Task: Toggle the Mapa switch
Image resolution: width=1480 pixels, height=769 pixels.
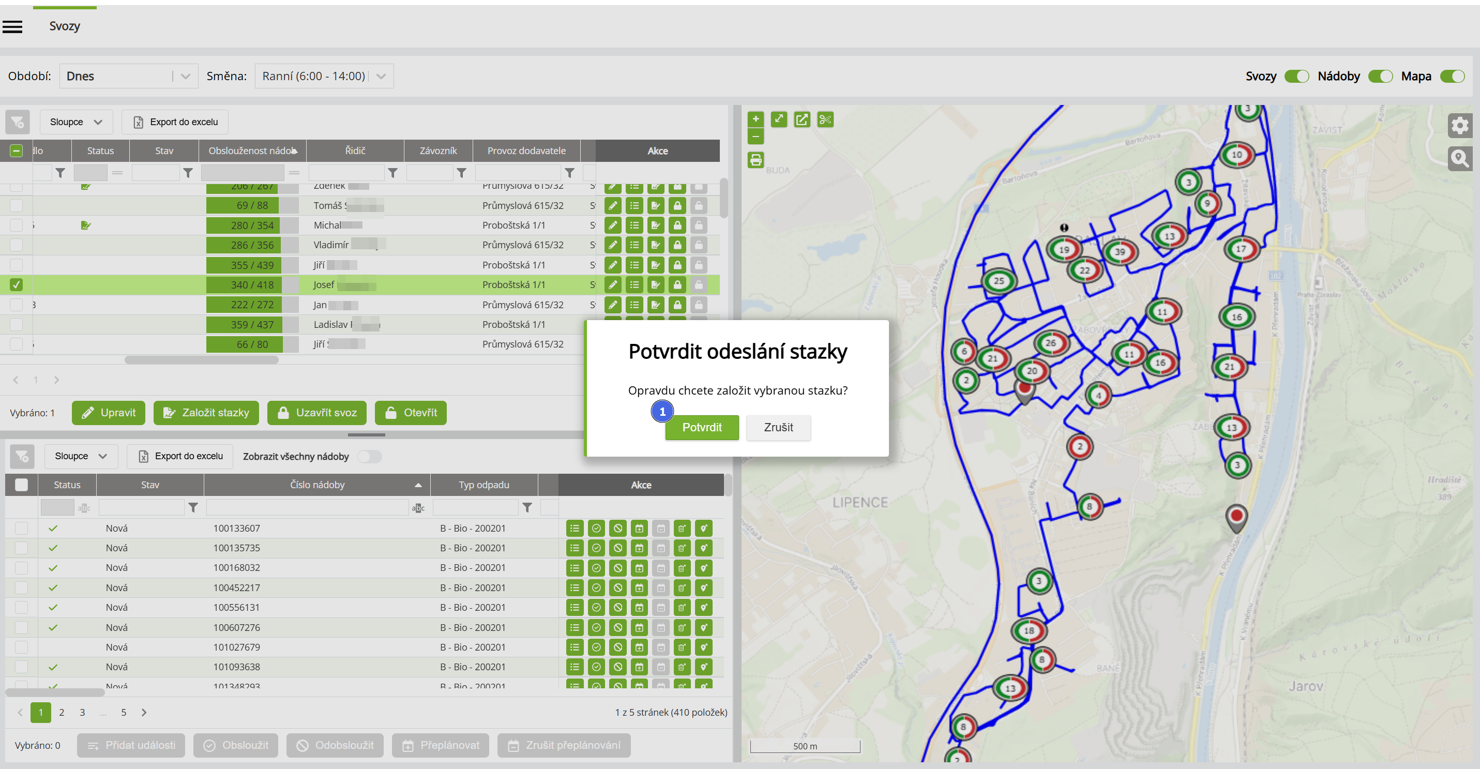Action: coord(1452,77)
